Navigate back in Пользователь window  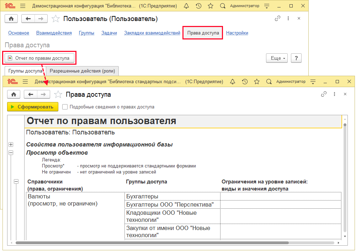[x=28, y=18]
